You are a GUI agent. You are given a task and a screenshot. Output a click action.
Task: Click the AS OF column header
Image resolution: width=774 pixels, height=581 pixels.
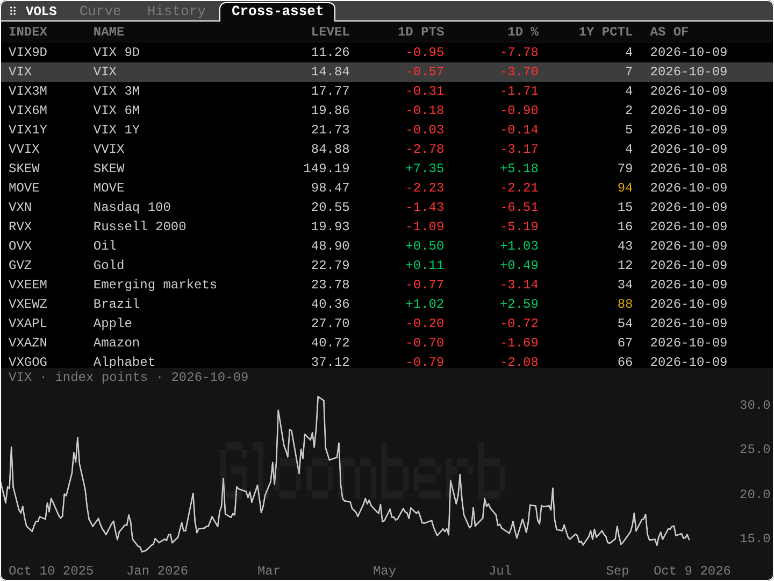point(669,32)
